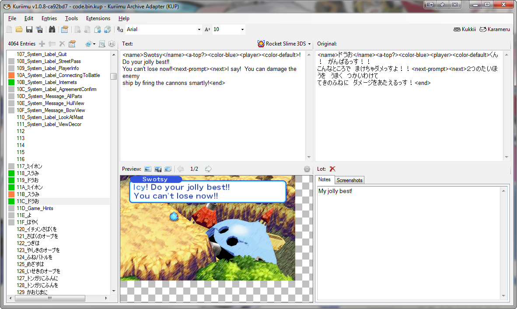
Task: Click the Save floppy disk icon
Action: tap(29, 29)
